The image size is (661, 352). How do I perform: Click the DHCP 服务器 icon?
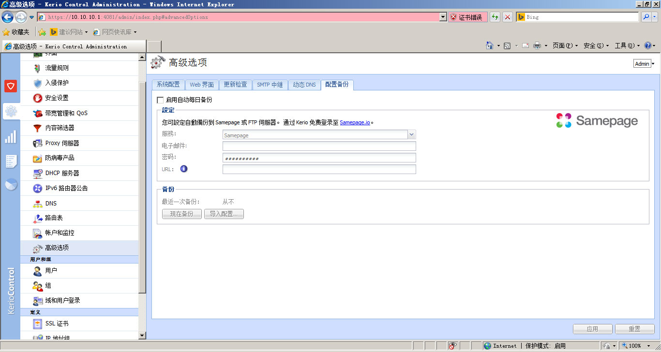[x=37, y=173]
